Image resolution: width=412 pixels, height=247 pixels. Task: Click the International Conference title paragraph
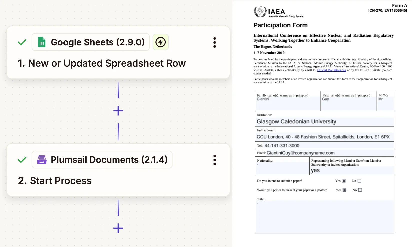click(x=324, y=38)
